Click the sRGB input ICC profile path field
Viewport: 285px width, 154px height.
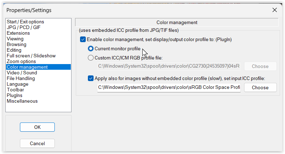169,87
